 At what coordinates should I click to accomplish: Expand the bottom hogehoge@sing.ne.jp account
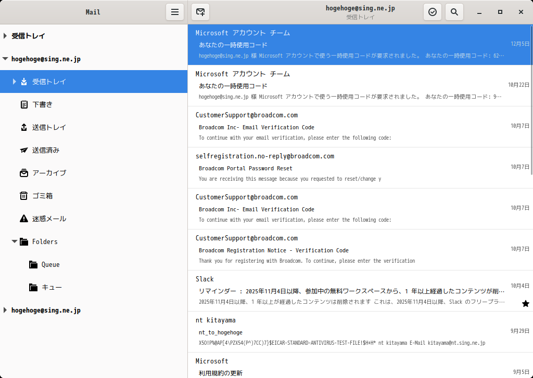[x=5, y=310]
